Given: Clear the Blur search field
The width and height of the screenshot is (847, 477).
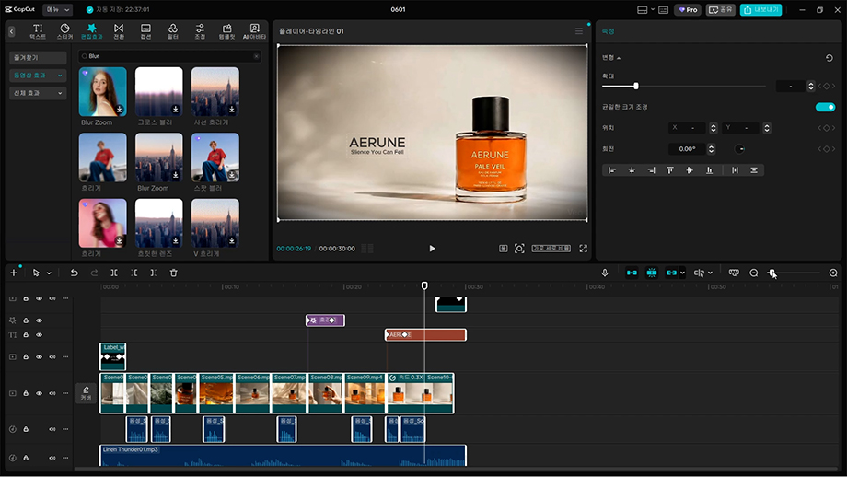Looking at the screenshot, I should tap(256, 56).
